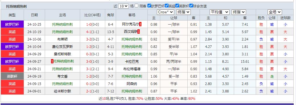Click the 英超 tag for 24-10-19

coord(12,32)
